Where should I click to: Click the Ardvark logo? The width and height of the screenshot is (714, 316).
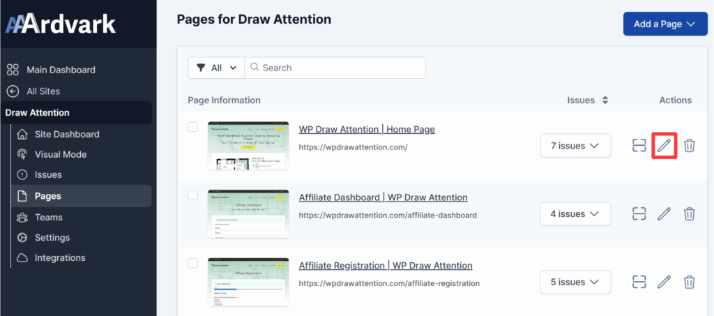tap(60, 24)
